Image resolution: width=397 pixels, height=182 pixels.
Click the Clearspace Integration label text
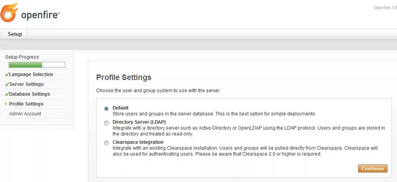point(138,142)
